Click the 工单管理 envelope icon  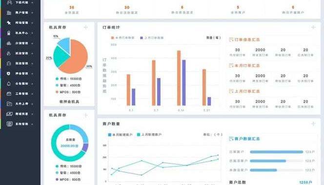click(x=9, y=93)
